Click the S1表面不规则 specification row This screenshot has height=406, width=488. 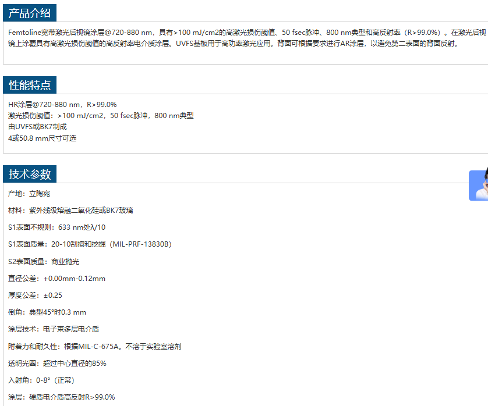(x=56, y=227)
